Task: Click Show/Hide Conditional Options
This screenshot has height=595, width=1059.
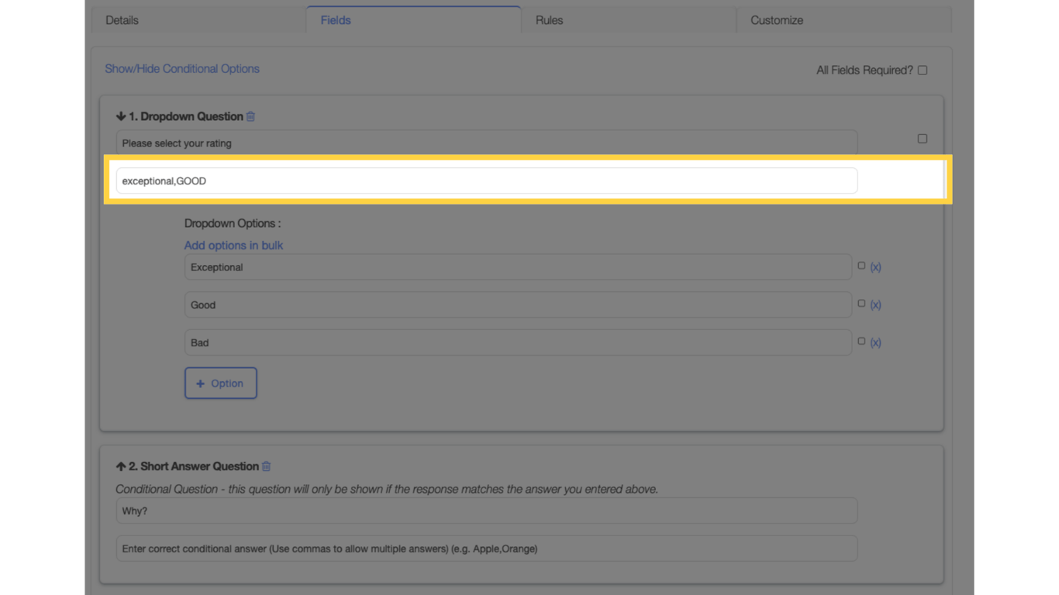Action: click(x=182, y=69)
